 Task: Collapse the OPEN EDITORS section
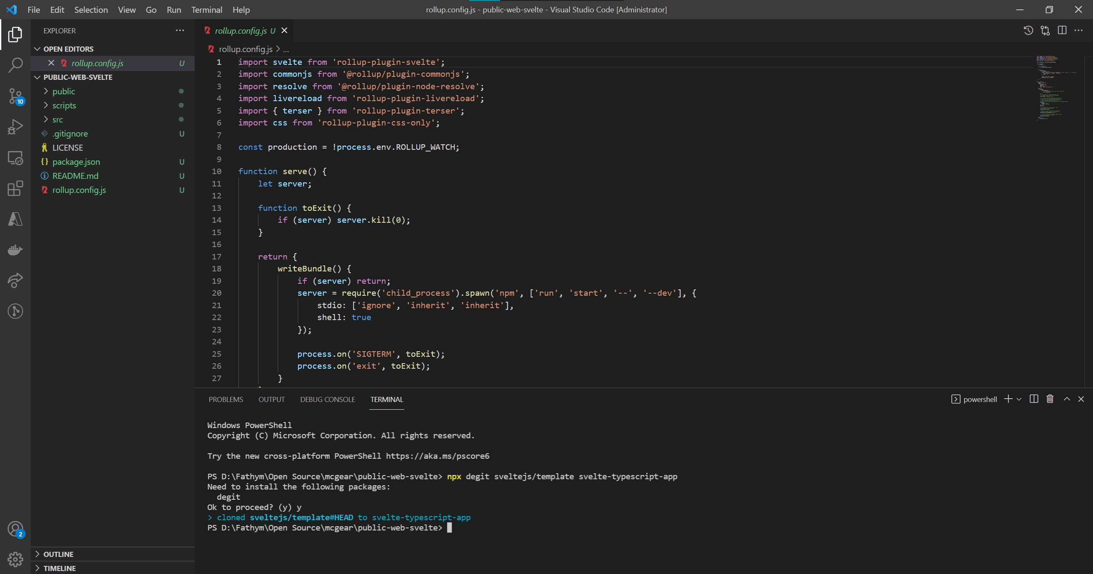click(37, 49)
